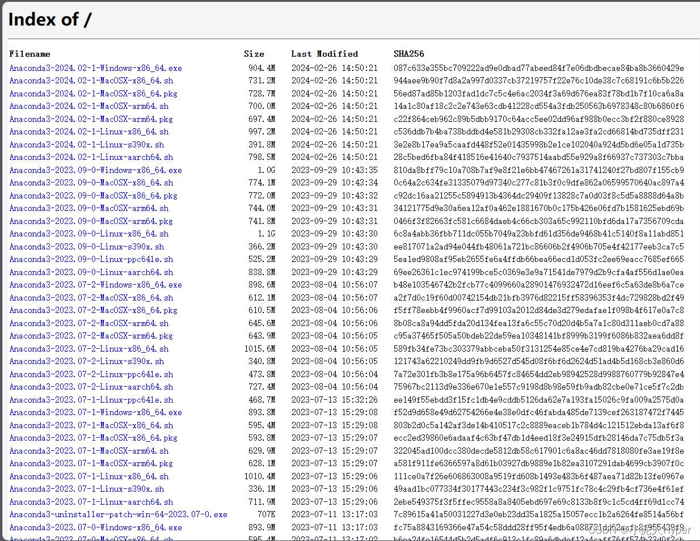Click the 1010.4M size value
700x541 pixels.
pyautogui.click(x=260, y=476)
